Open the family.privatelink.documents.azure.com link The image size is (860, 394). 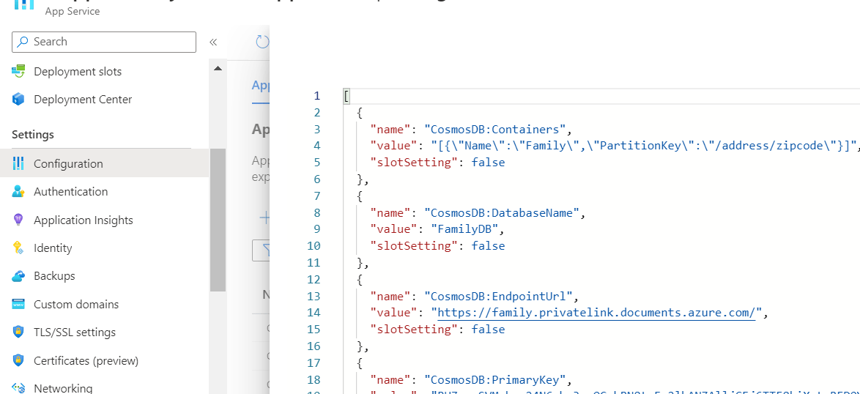pos(597,313)
